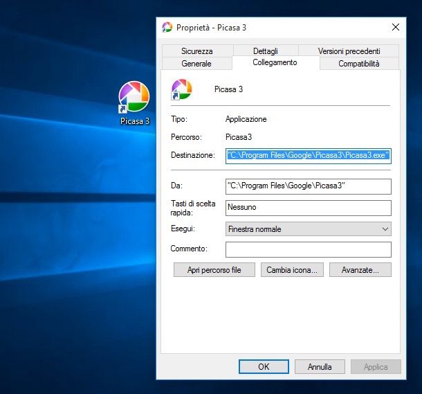Viewport: 422px width, 394px height.
Task: Click the Picasa icon above the Tipo row
Action: point(181,89)
